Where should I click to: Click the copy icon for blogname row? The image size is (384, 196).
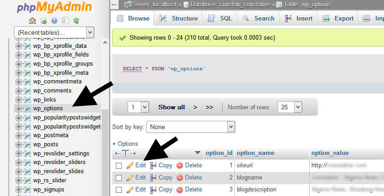point(153,178)
